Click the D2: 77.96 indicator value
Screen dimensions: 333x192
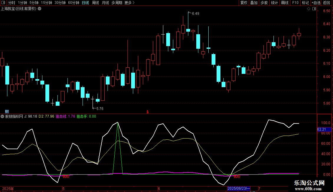(x=46, y=116)
